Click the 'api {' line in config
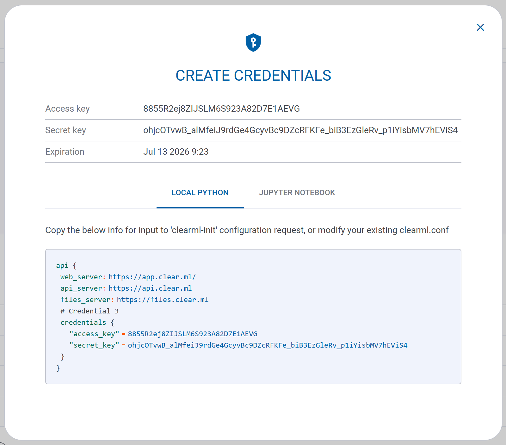The width and height of the screenshot is (506, 445). (66, 266)
